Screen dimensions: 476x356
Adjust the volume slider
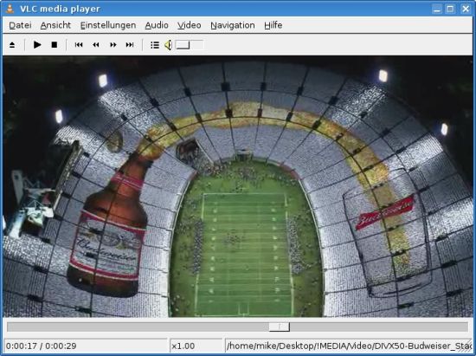click(x=190, y=45)
